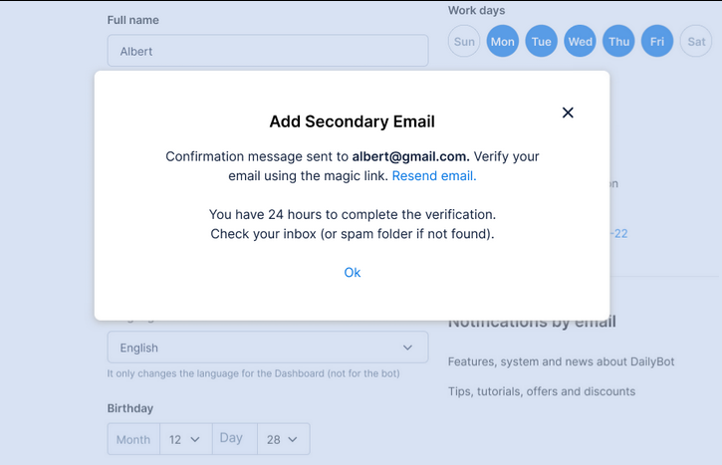The height and width of the screenshot is (465, 722).
Task: Turn off the Thu work day
Action: (x=619, y=42)
